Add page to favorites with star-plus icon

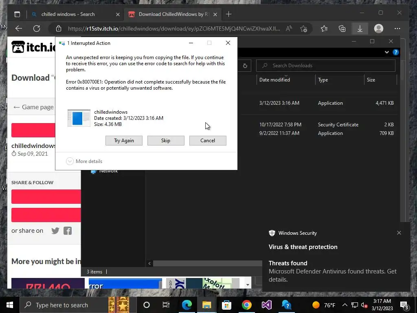pyautogui.click(x=303, y=29)
